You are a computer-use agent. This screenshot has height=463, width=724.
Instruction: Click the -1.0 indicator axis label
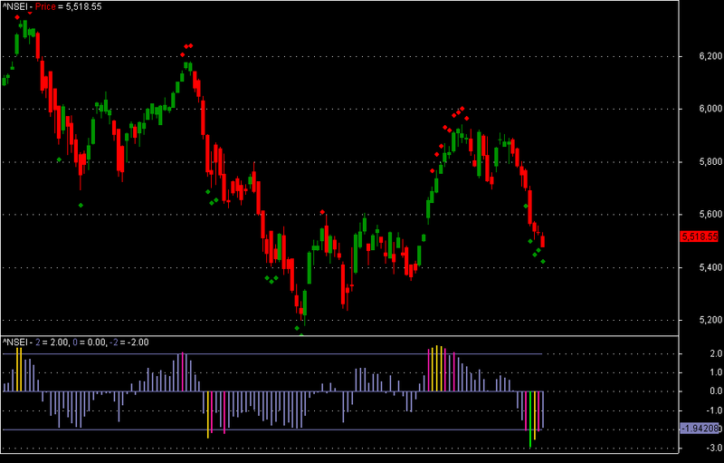coord(714,410)
